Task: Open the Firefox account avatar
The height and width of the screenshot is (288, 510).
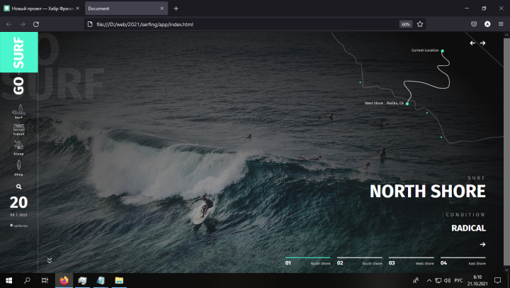Action: (x=487, y=24)
